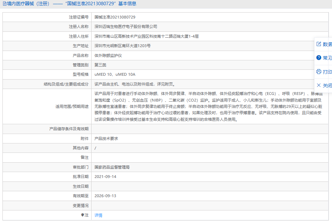Open the 常见 FAQ side panel item

click(327, 58)
